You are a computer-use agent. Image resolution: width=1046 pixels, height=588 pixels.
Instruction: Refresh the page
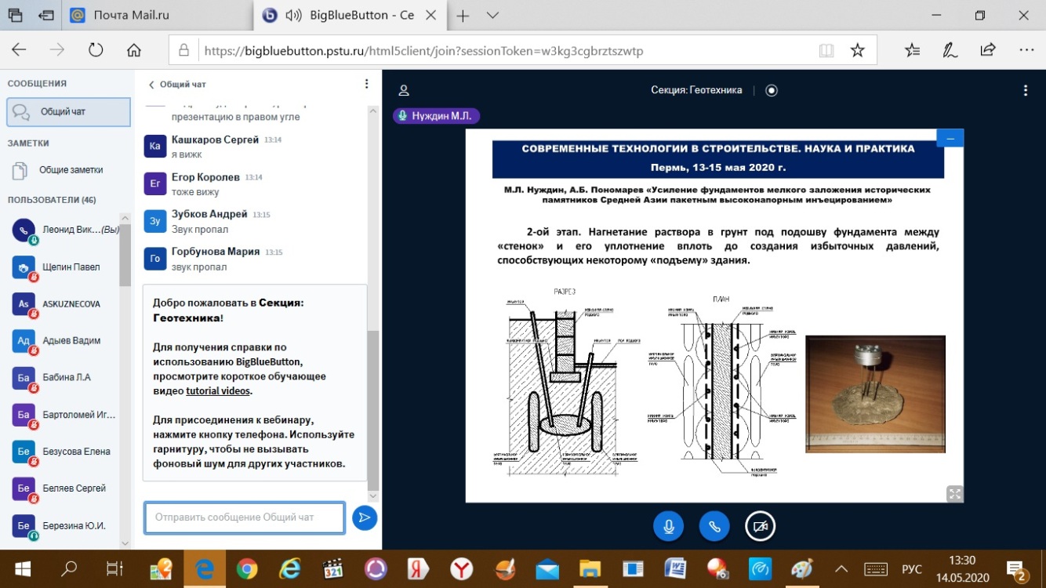pos(96,50)
